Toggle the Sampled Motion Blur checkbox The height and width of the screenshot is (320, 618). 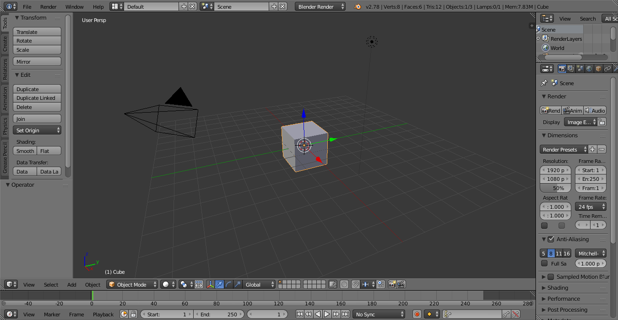coord(551,277)
